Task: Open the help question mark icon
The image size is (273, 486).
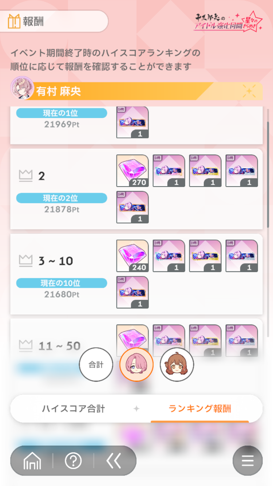Action: 73,461
